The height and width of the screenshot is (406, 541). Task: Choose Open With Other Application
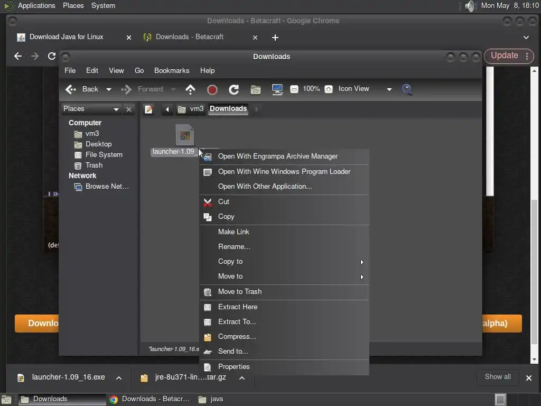[x=284, y=187]
